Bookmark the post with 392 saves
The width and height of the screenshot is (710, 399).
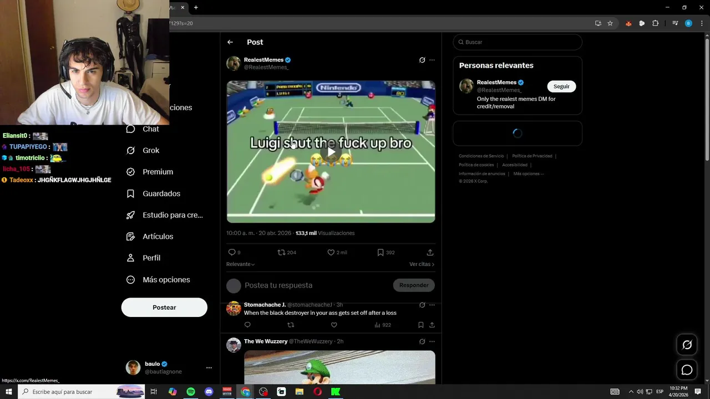381,252
